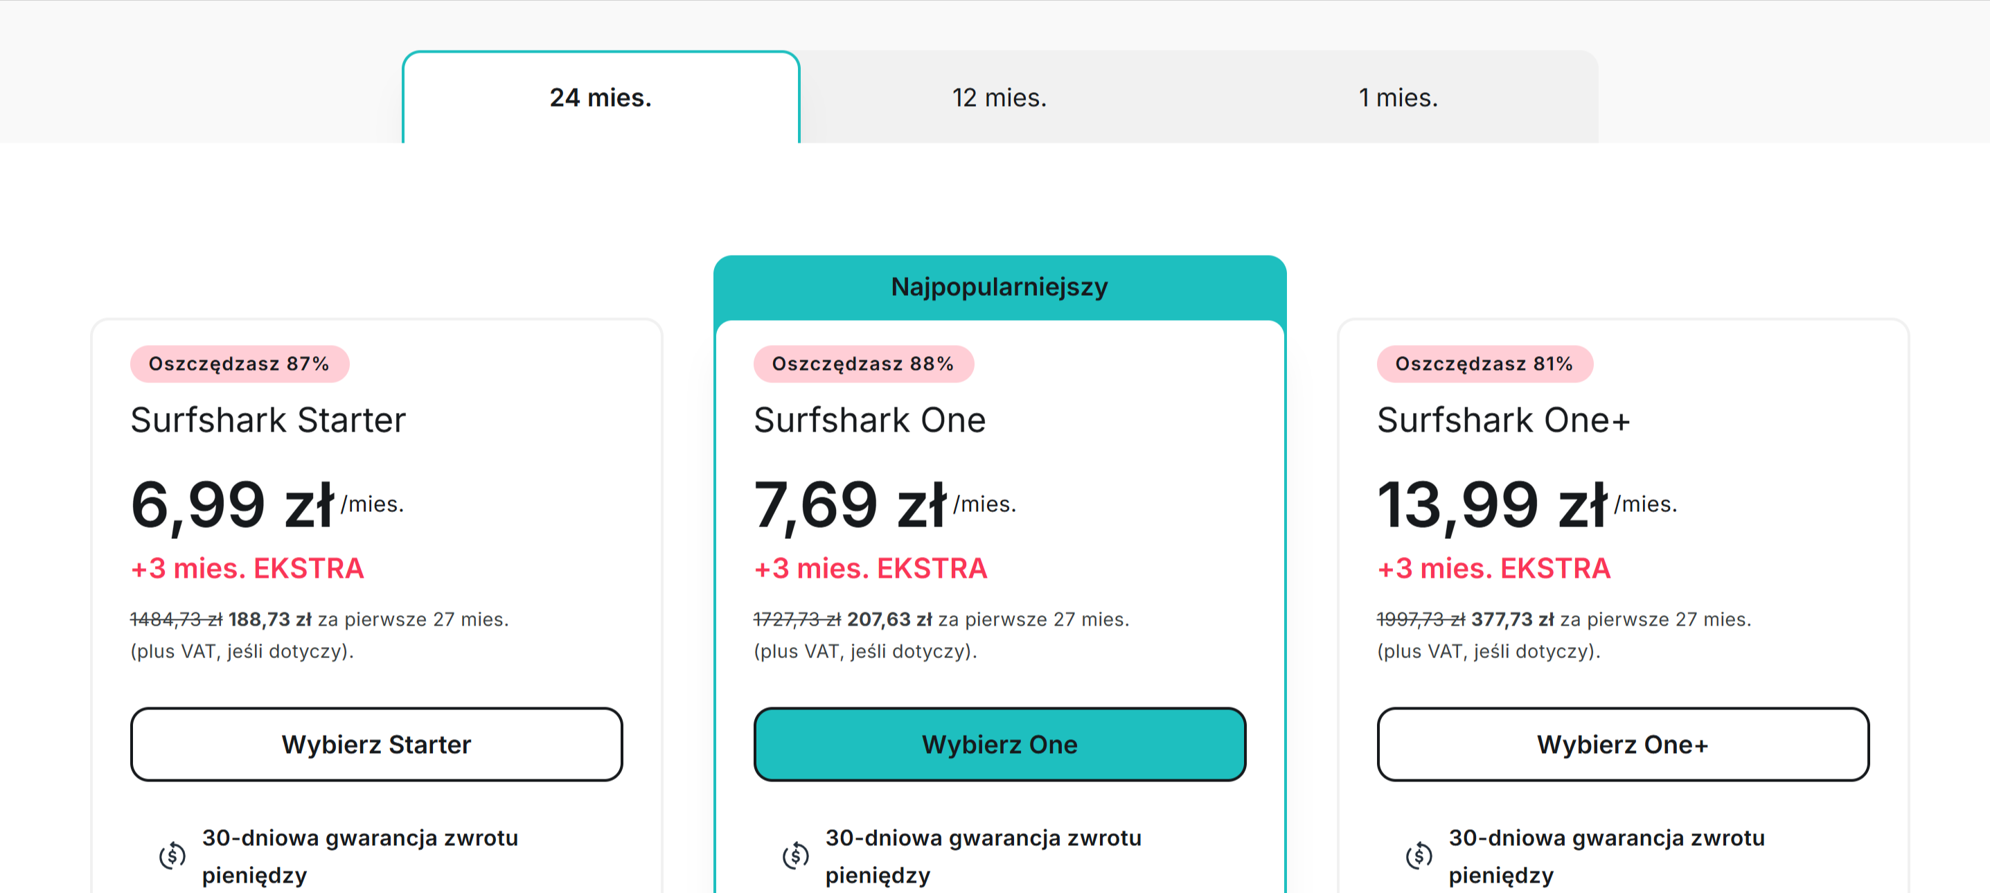
Task: Click the Surfshark One plan title
Action: (870, 421)
